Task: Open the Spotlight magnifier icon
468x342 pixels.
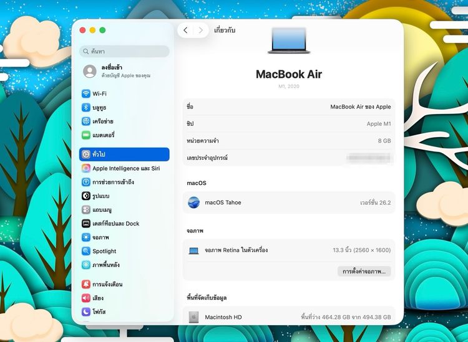Action: 86,251
